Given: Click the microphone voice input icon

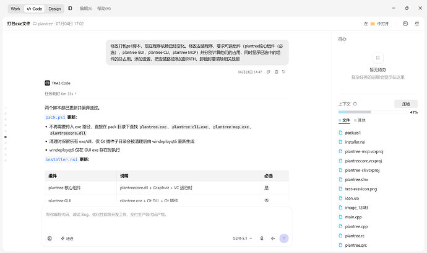Looking at the screenshot, I should click(x=262, y=239).
